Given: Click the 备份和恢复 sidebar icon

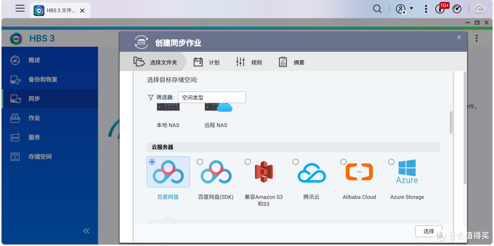Looking at the screenshot, I should pos(16,79).
